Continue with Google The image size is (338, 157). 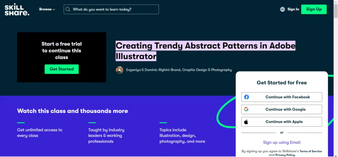[x=282, y=109]
